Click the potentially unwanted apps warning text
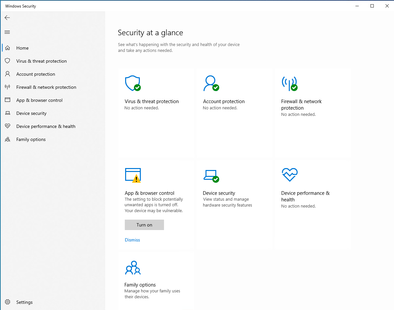 tap(154, 205)
